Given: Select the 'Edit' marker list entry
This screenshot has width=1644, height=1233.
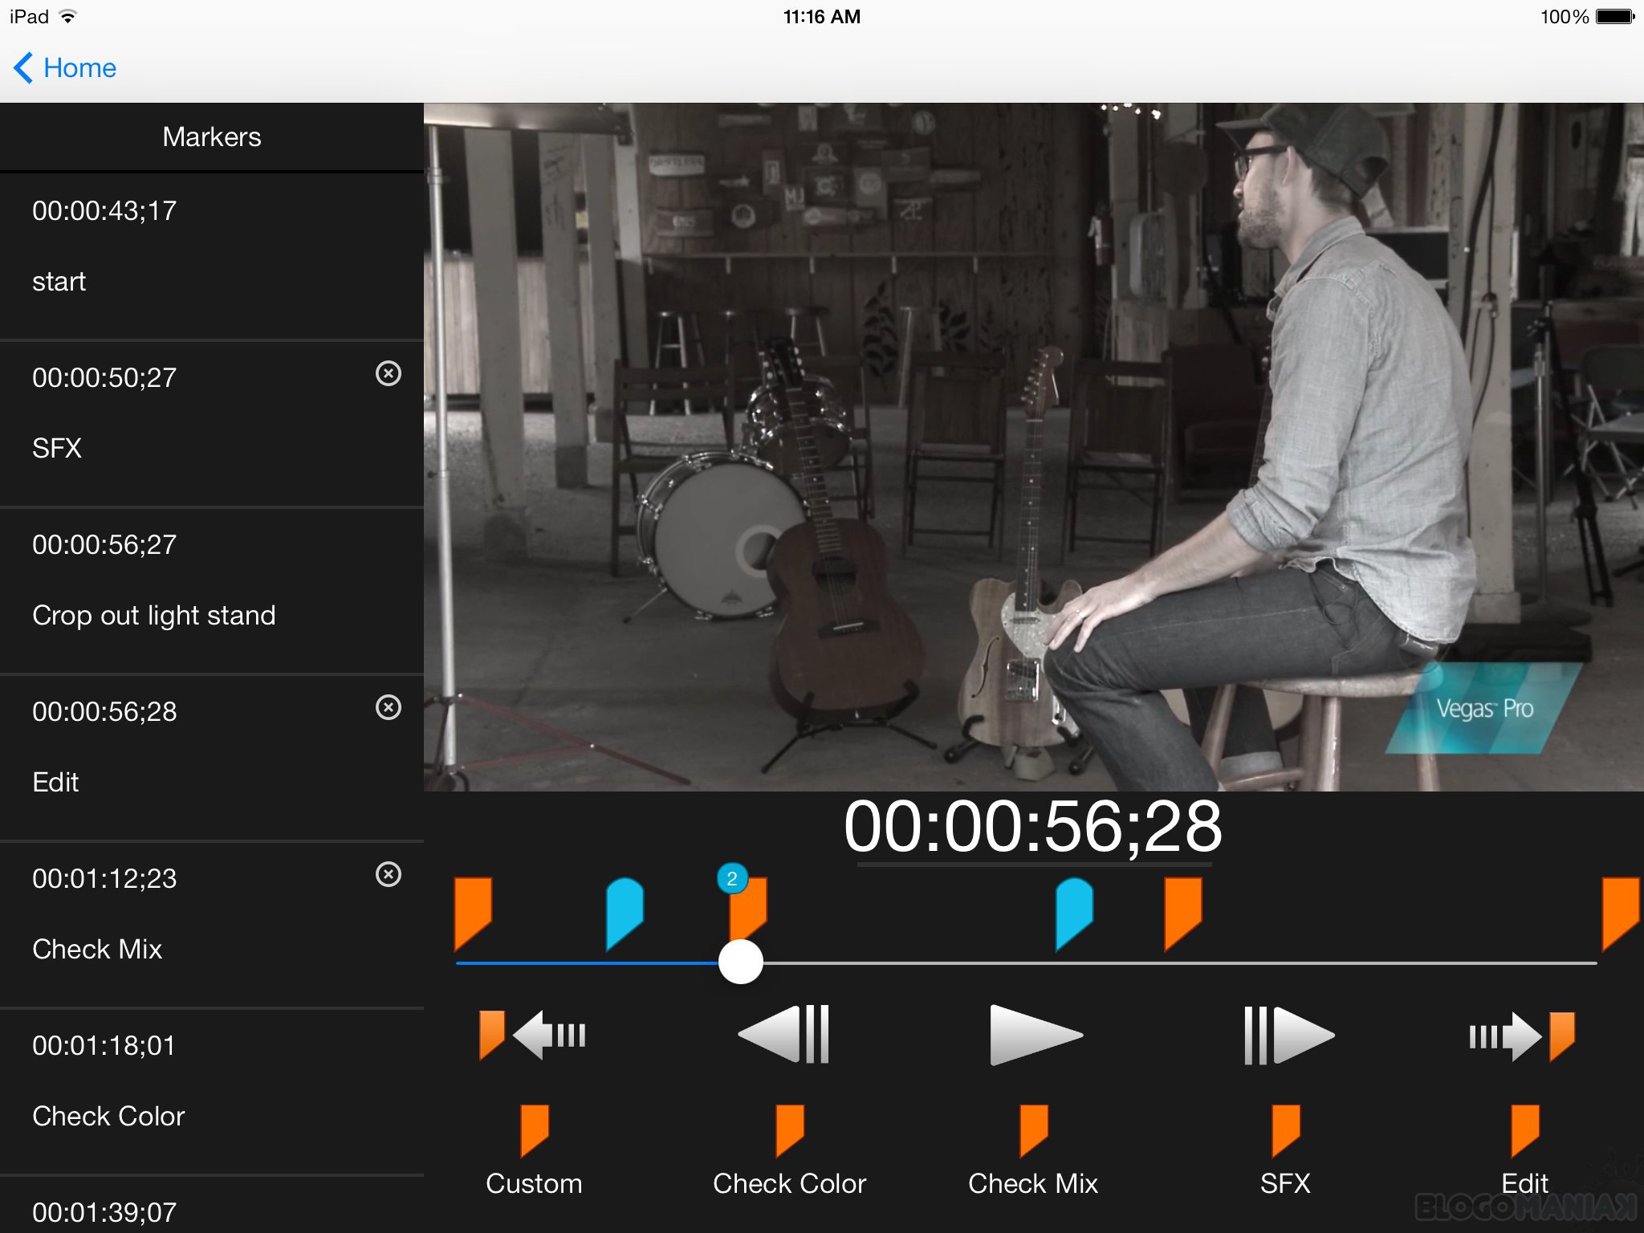Looking at the screenshot, I should point(212,758).
